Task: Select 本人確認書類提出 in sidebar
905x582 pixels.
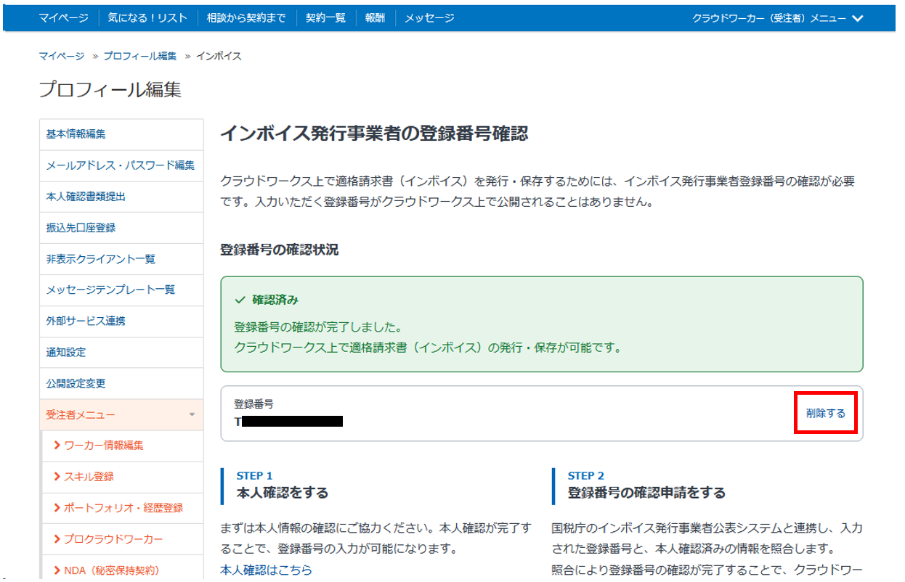Action: point(123,197)
